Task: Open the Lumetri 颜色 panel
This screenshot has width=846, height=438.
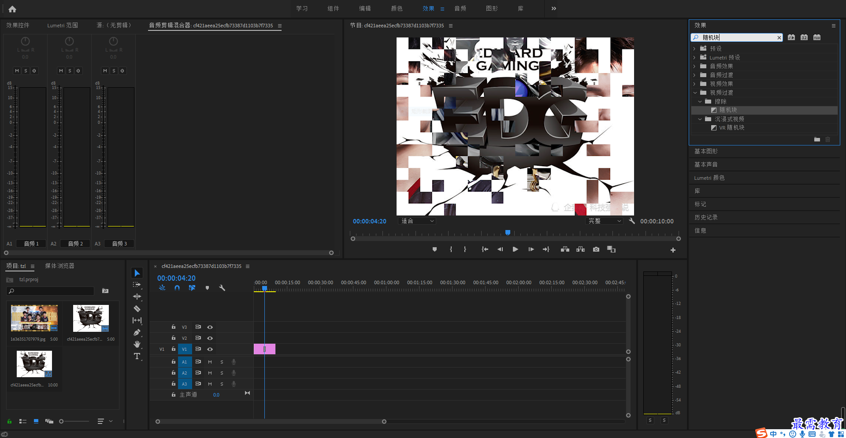Action: (709, 178)
